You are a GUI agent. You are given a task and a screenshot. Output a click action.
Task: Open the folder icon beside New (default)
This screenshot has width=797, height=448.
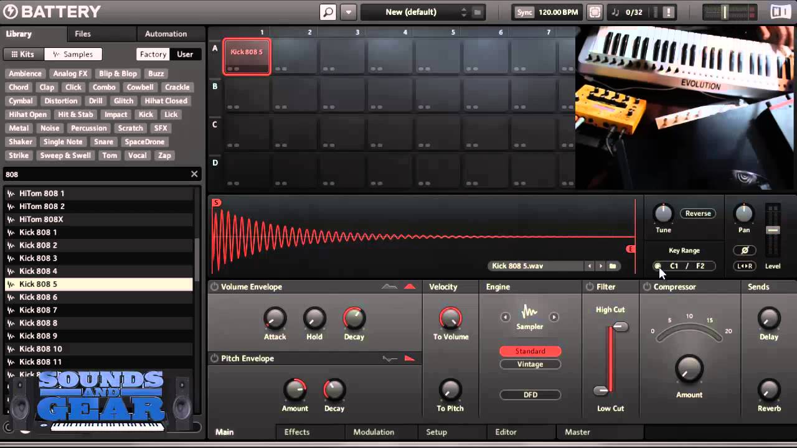tap(478, 12)
